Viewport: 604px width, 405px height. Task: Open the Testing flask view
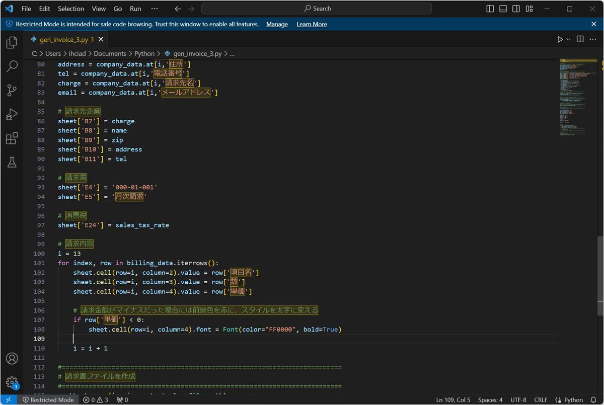click(x=12, y=162)
